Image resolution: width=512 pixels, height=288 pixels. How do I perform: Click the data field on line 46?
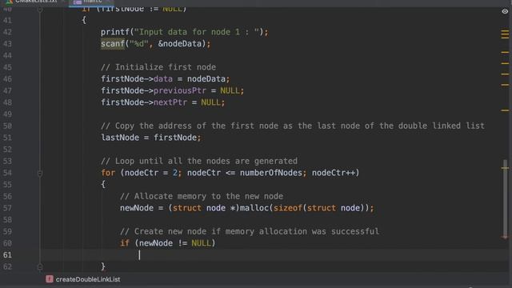pyautogui.click(x=163, y=79)
